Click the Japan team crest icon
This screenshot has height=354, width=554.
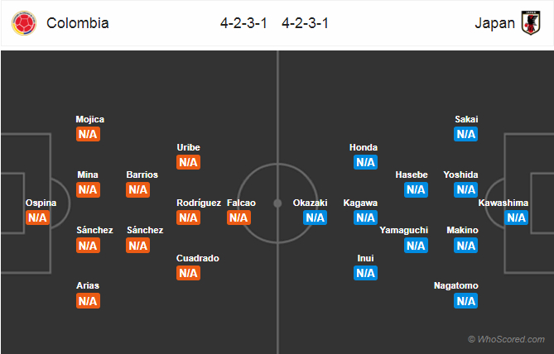530,22
